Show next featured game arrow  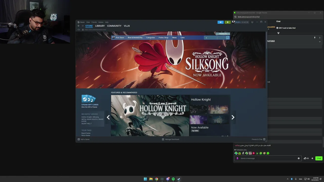233,117
